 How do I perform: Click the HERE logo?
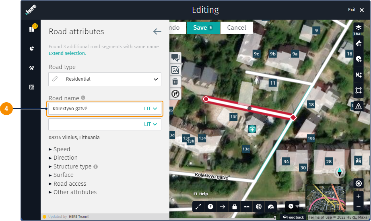31,10
